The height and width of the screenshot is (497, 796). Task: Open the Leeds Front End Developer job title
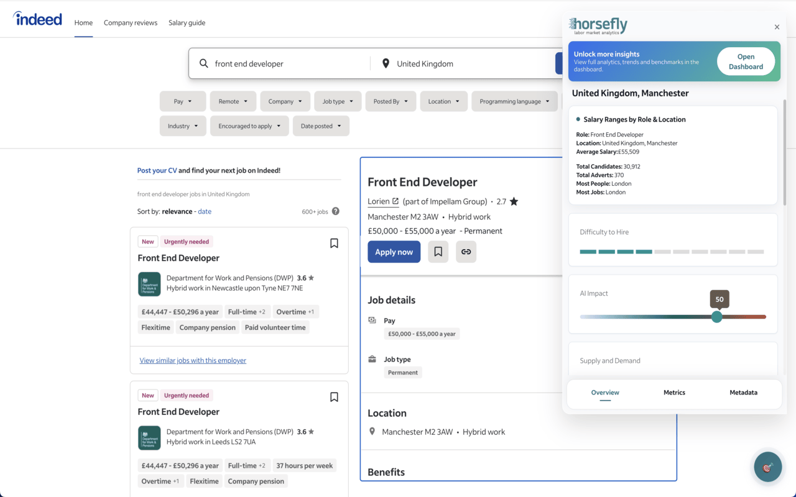click(178, 411)
